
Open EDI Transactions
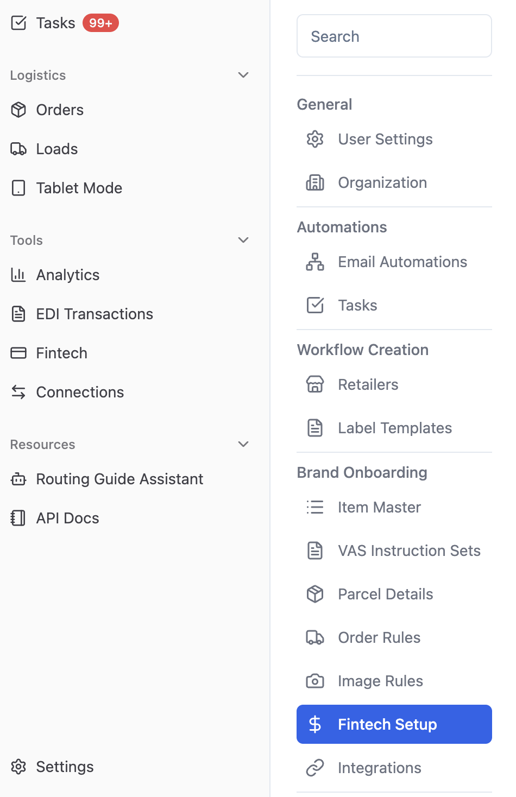pos(95,314)
